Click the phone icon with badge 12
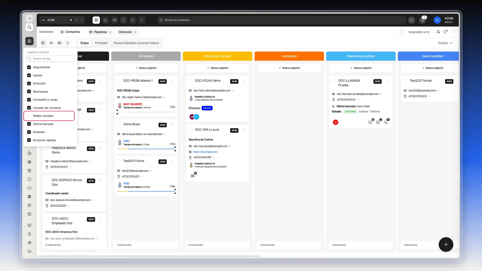 click(x=386, y=122)
